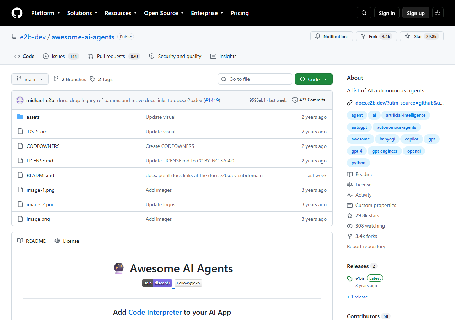Click the tag icon beside v1.6 release

(350, 278)
